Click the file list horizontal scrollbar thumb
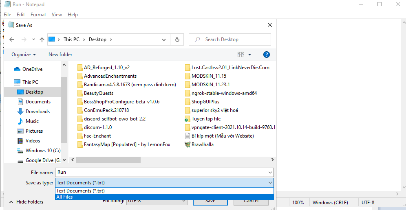 [108, 160]
